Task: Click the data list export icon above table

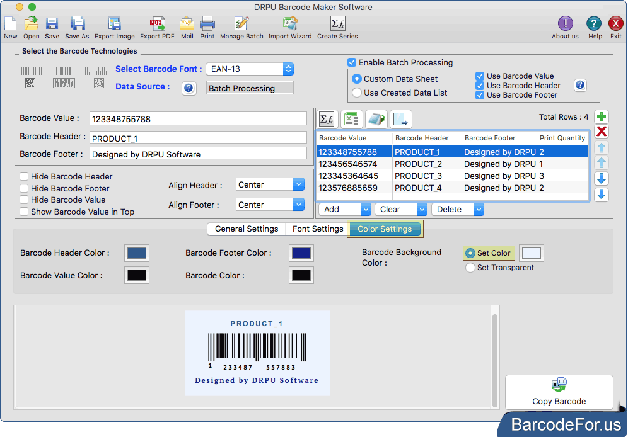Action: coord(400,119)
